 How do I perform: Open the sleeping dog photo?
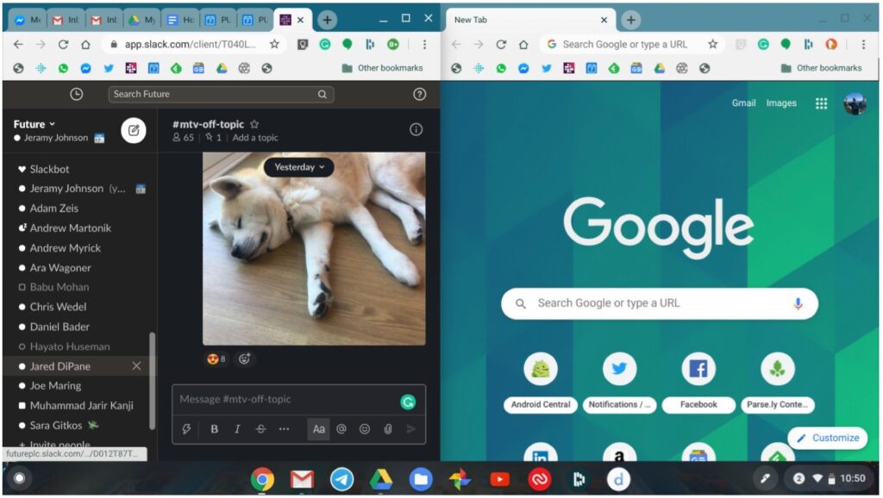click(314, 248)
